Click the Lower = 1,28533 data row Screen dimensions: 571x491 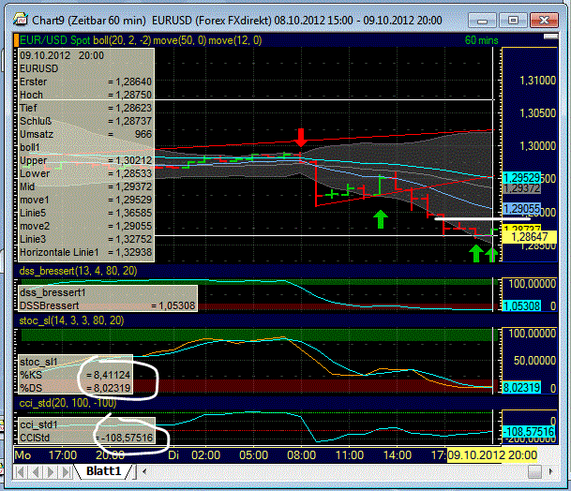point(85,173)
